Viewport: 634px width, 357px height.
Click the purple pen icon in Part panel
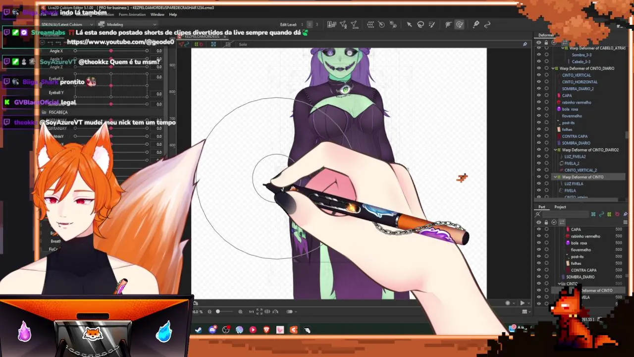click(x=625, y=214)
